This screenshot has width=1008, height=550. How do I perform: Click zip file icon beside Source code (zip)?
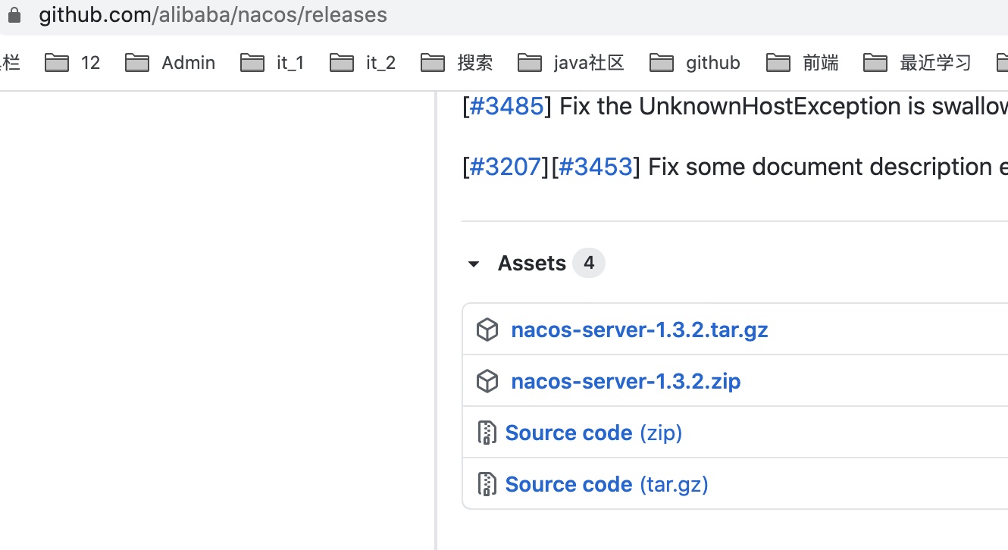[487, 433]
